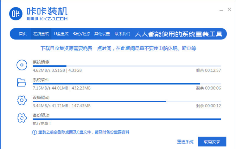Click the 系统镜像 download progress bar
Image resolution: width=236 pixels, height=149 pixels.
click(x=127, y=66)
